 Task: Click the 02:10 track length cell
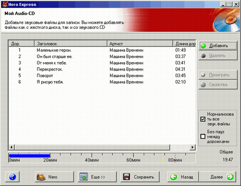click(x=180, y=82)
